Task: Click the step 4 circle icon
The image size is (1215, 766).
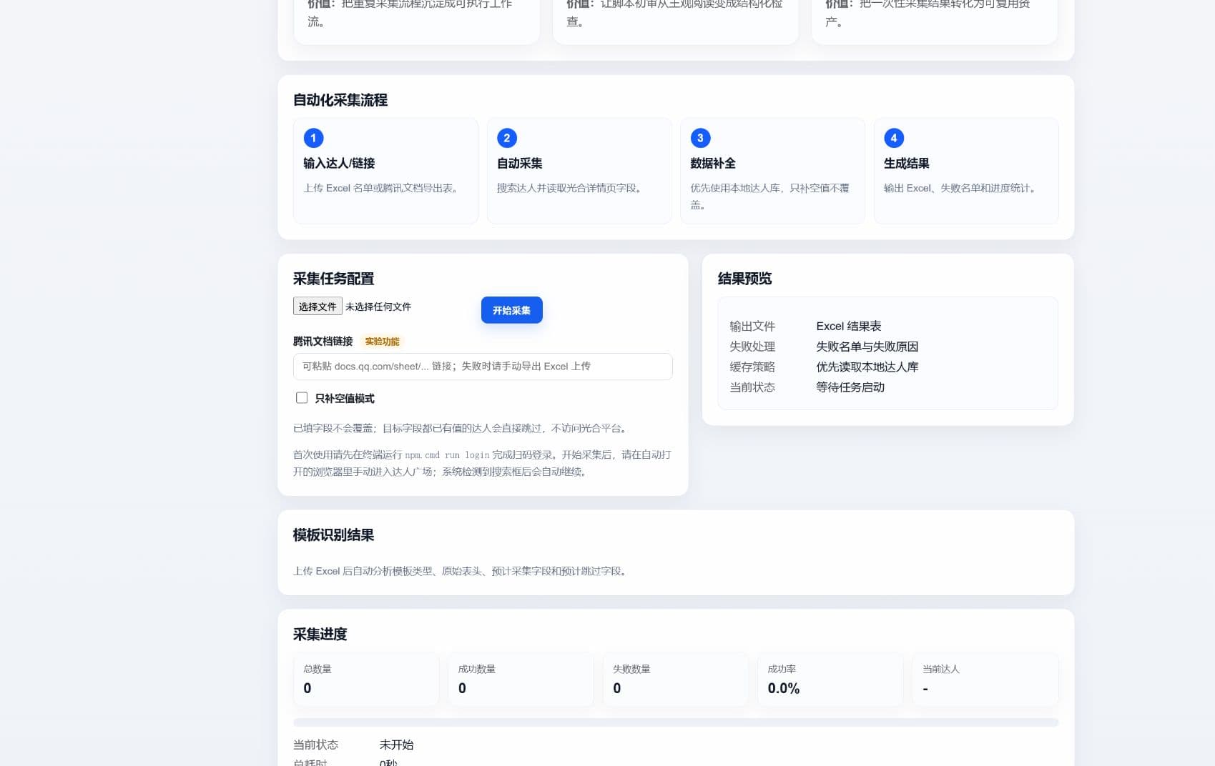Action: pyautogui.click(x=894, y=138)
